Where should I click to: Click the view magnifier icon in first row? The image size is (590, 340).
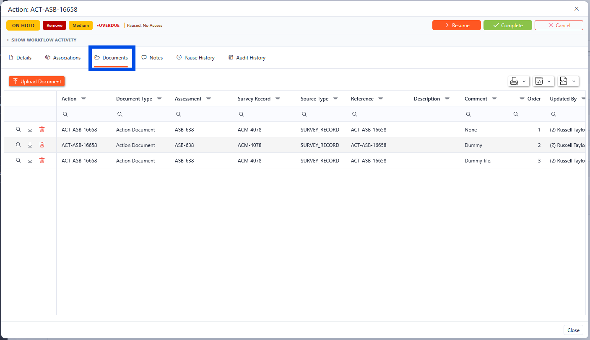coord(18,129)
